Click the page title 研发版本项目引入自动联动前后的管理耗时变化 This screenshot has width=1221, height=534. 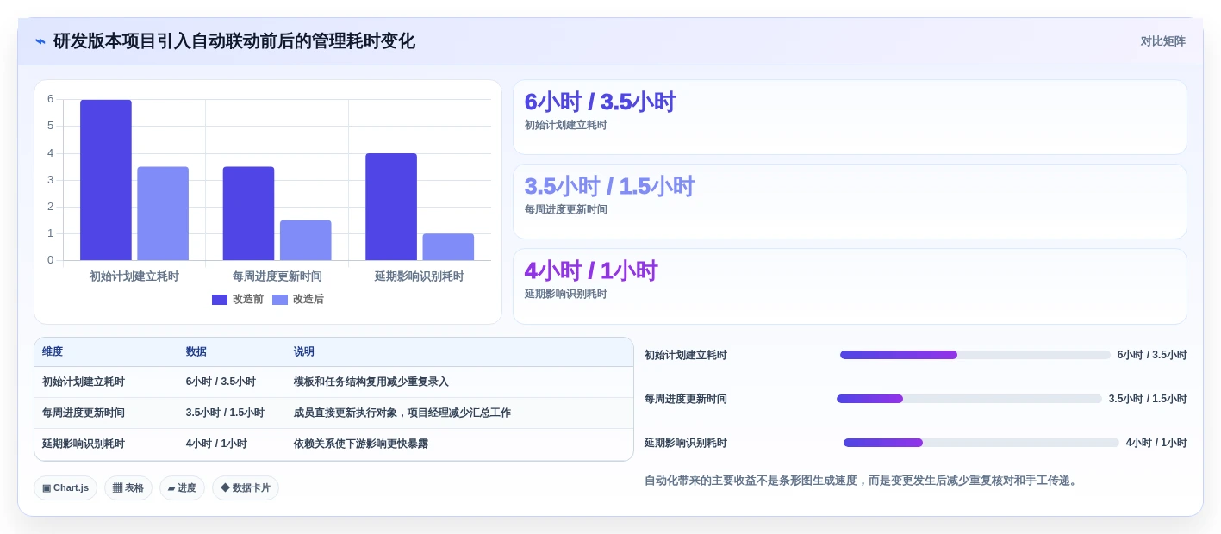click(x=234, y=41)
